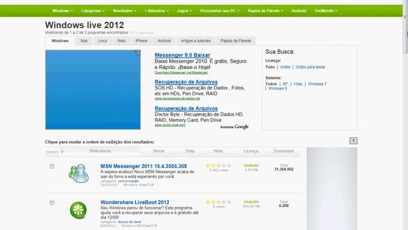
Task: Sort results by Licença
Action: (251, 151)
